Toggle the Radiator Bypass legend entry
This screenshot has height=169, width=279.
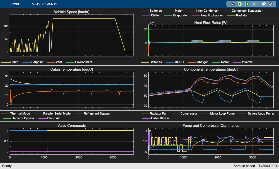coord(18,118)
